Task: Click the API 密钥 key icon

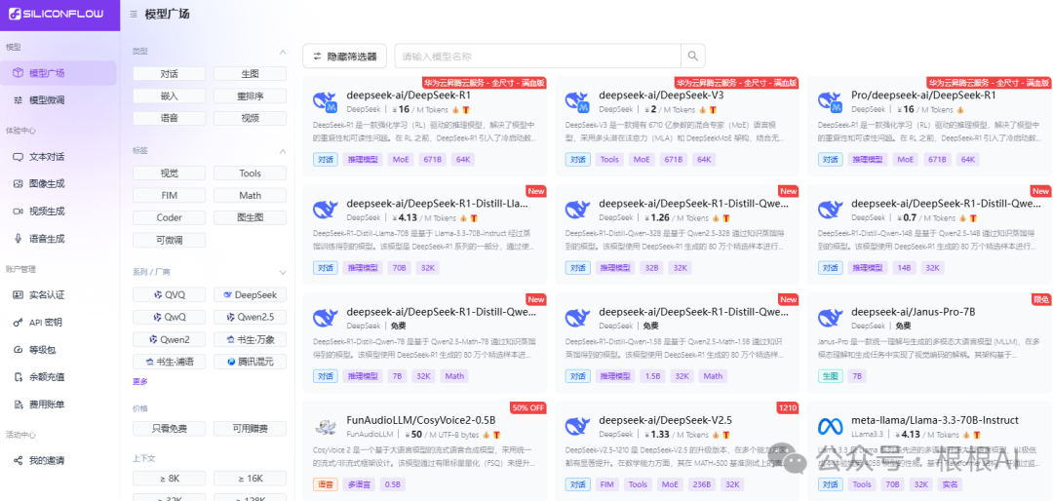Action: coord(19,323)
